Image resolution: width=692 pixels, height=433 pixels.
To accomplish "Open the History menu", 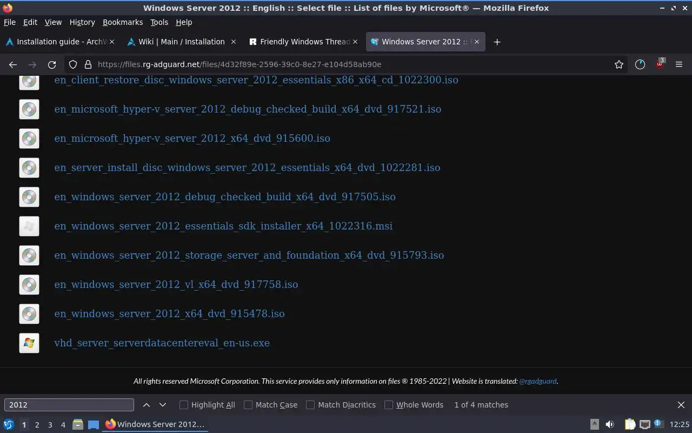I will (x=82, y=22).
